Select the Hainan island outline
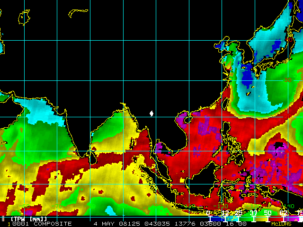The width and height of the screenshot is (303, 227). (x=187, y=120)
